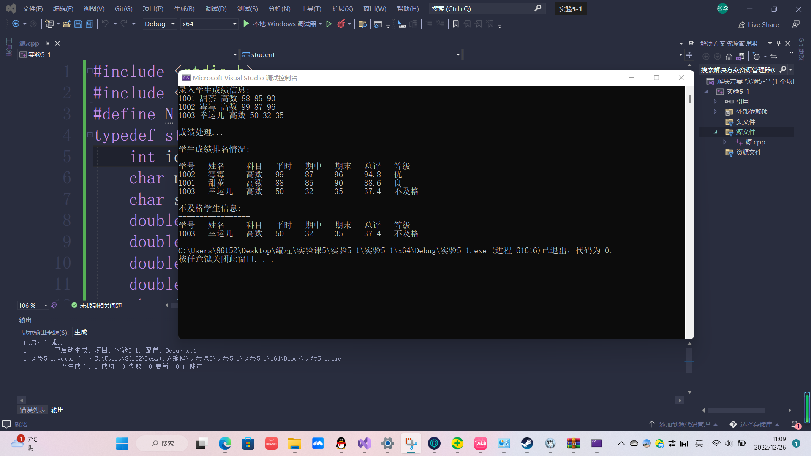Click the Live Share button
The width and height of the screenshot is (811, 456).
pos(759,25)
